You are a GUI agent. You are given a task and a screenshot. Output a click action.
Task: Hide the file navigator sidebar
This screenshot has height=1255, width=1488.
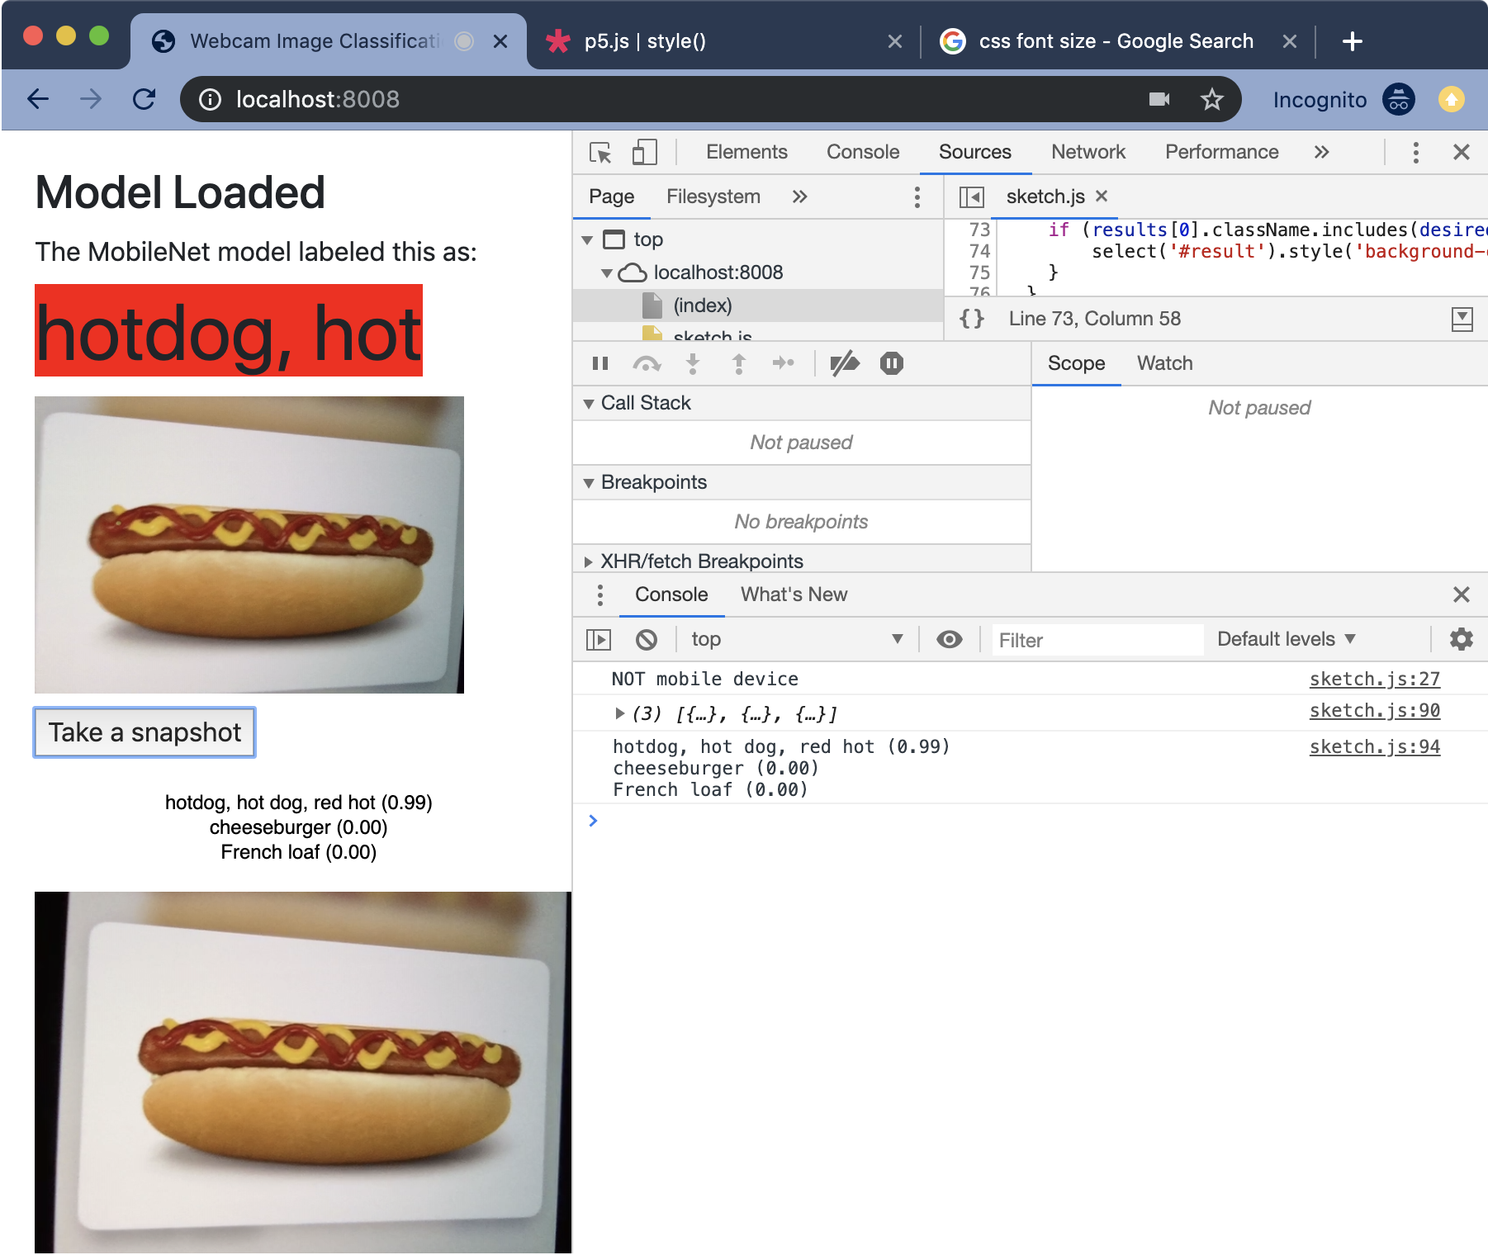(x=971, y=197)
